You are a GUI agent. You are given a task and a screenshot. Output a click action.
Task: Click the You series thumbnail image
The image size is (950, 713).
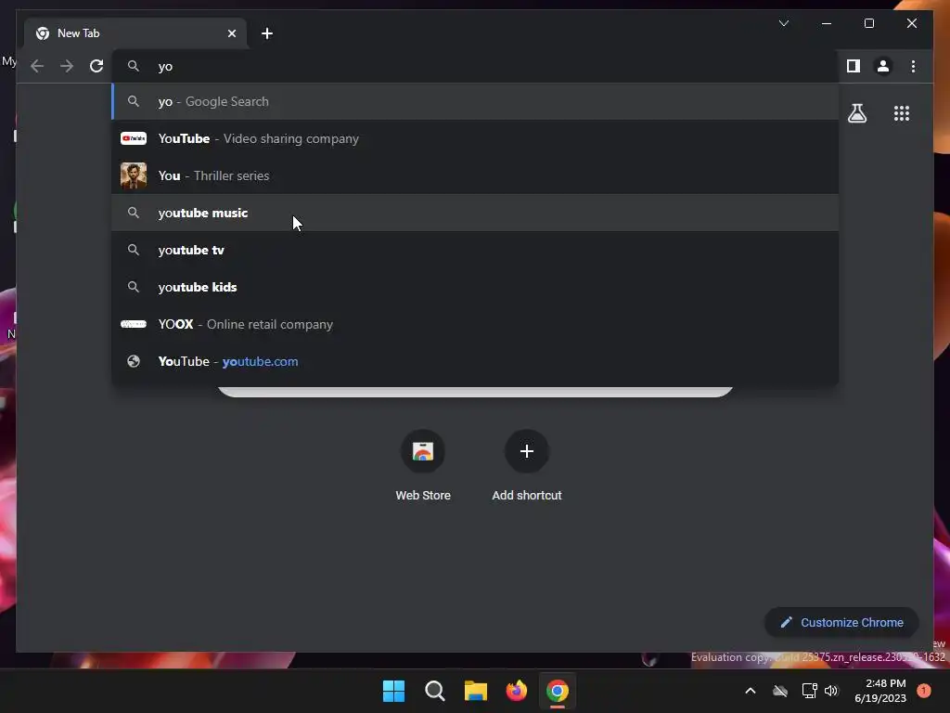(134, 175)
